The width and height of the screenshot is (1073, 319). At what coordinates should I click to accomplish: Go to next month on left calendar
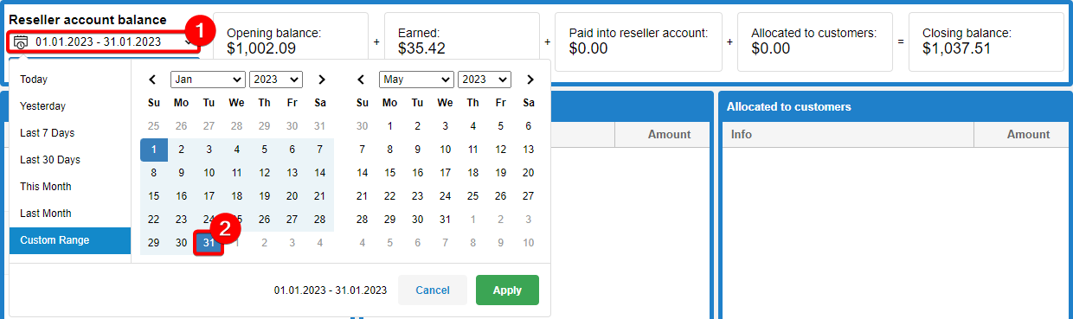coord(321,80)
